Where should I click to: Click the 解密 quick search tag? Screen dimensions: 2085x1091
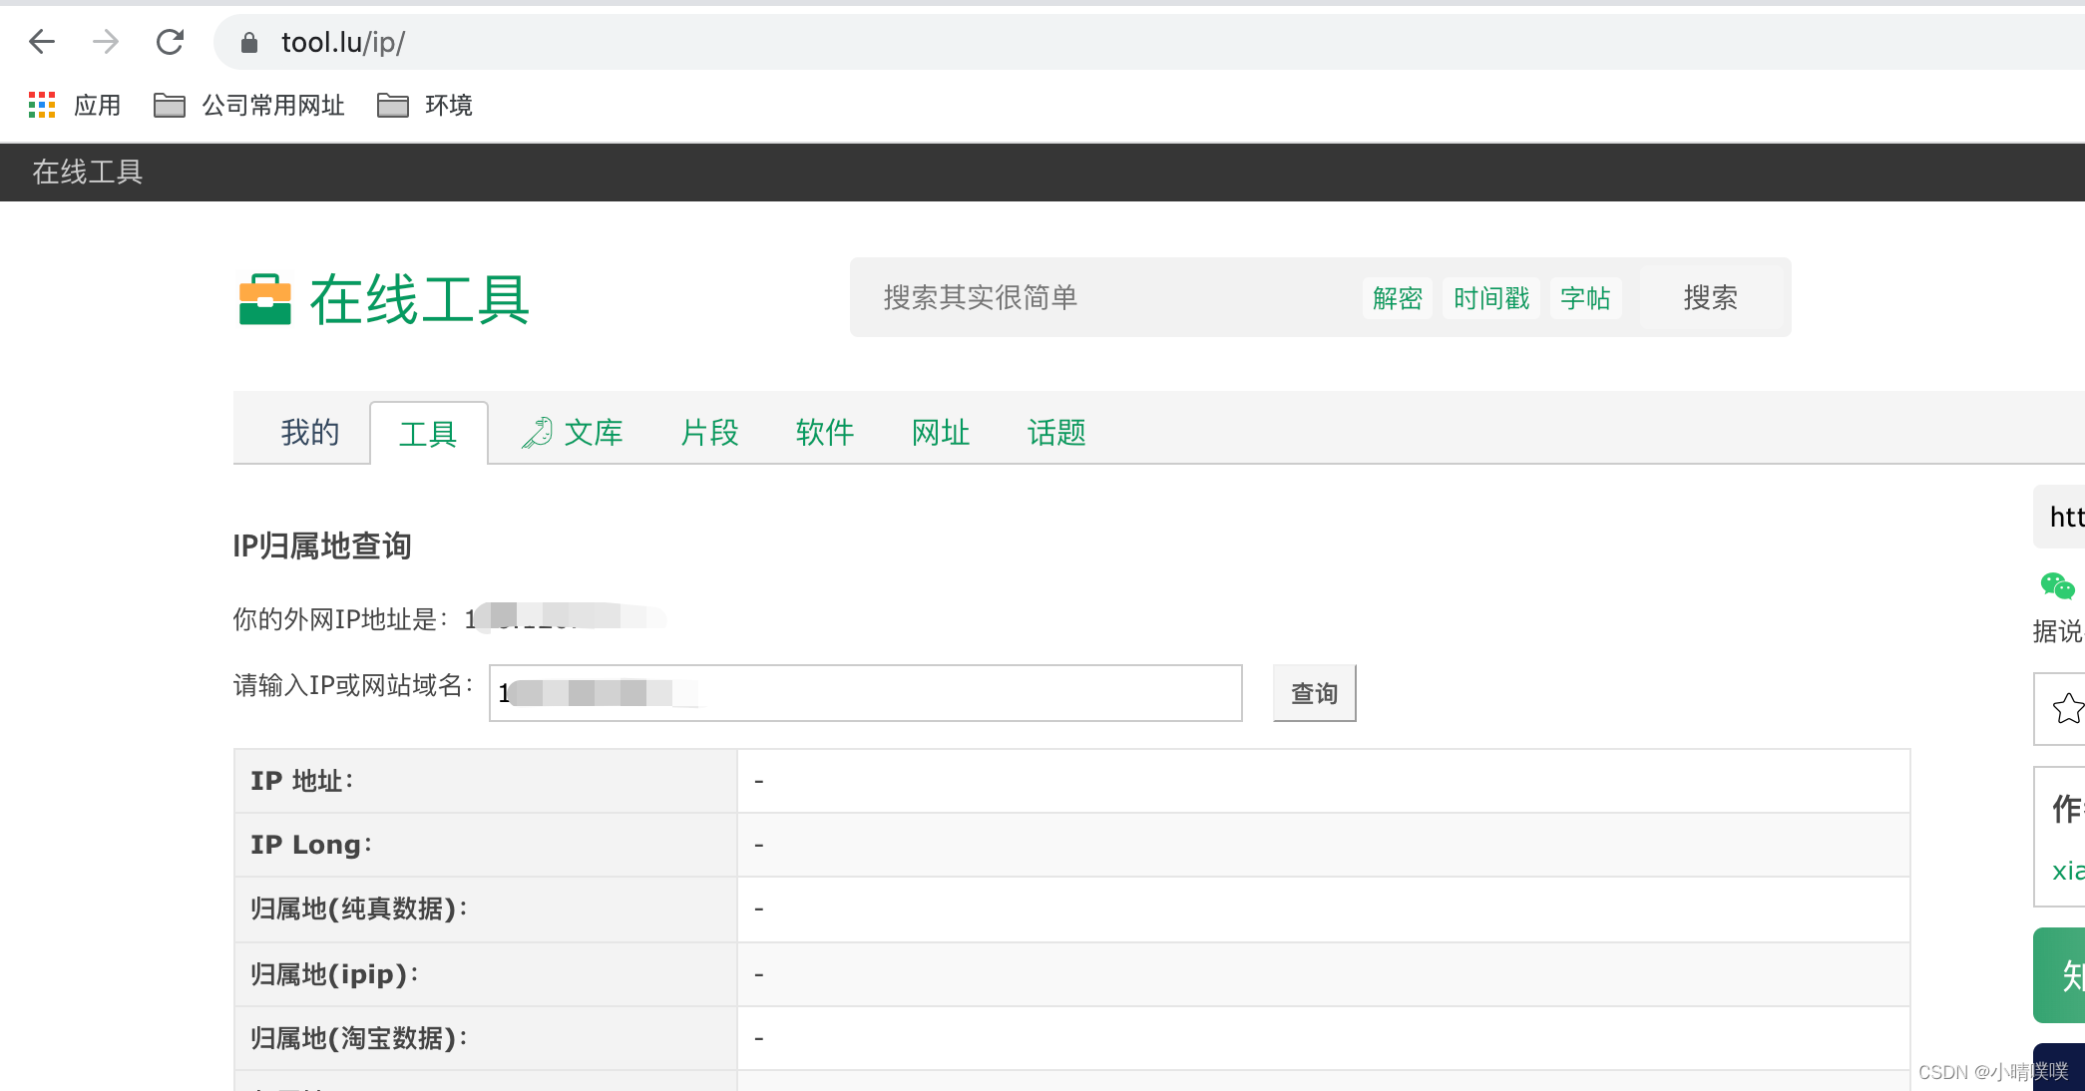pyautogui.click(x=1397, y=298)
